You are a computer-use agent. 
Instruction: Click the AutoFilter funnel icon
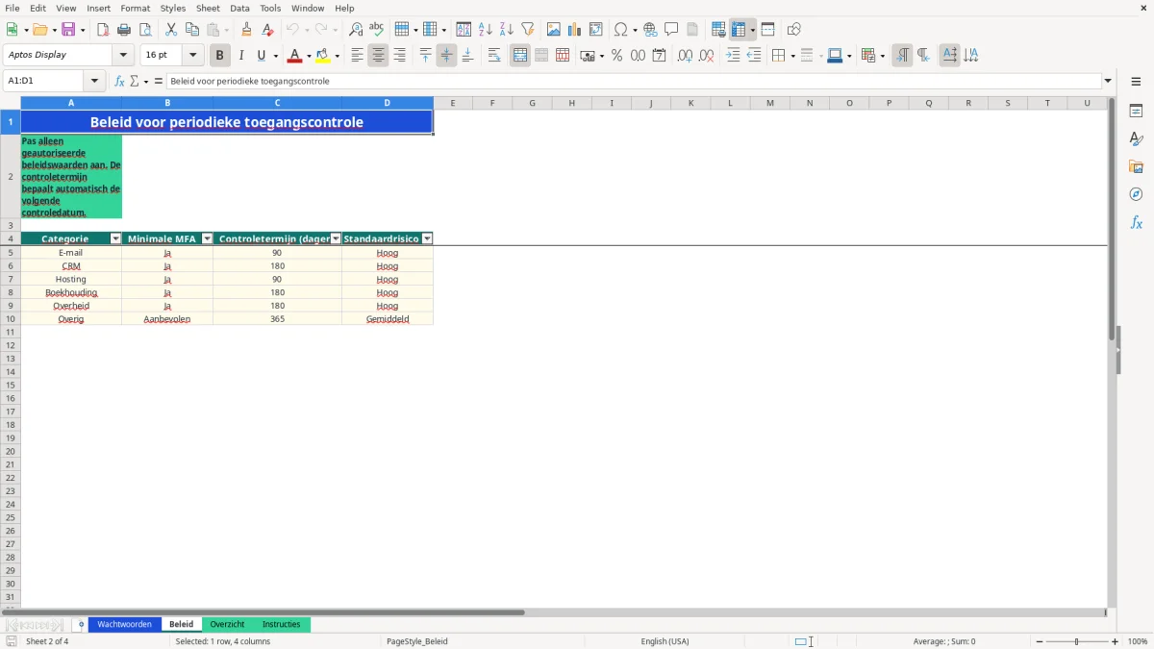(x=528, y=30)
